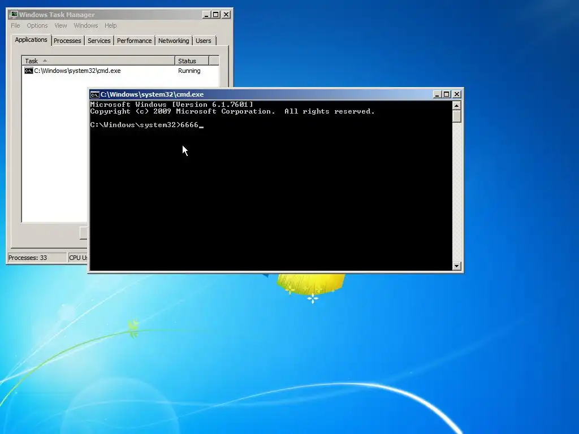579x434 pixels.
Task: Click Processes: 33 status bar entry
Action: (x=37, y=258)
